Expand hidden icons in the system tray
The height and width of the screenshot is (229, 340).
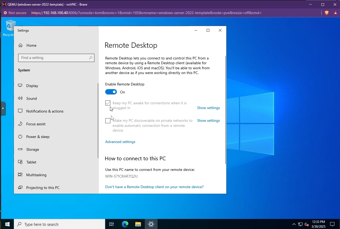tap(294, 224)
